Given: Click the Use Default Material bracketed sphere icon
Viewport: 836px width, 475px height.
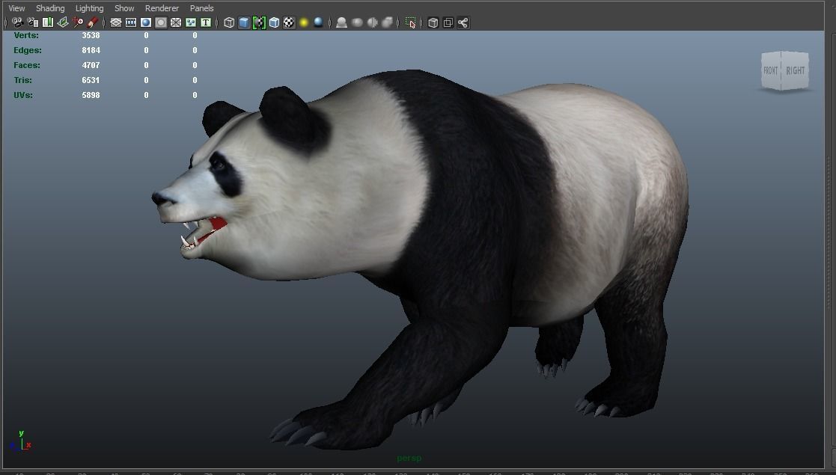Looking at the screenshot, I should click(x=259, y=22).
